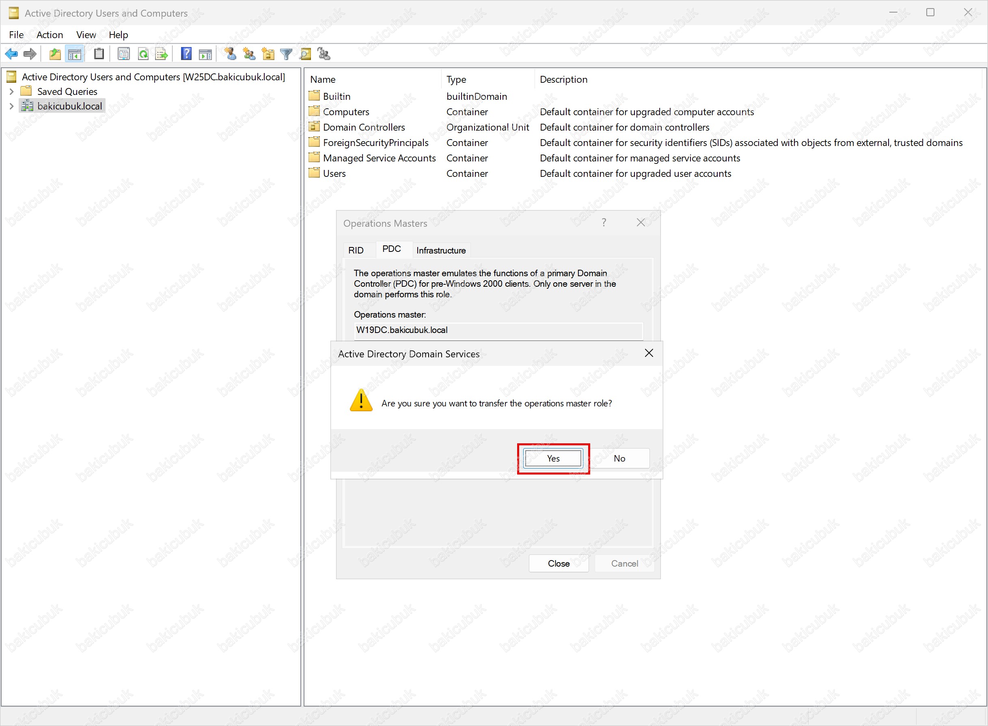Select the Domain Controllers row name
Screen dimensions: 988x726
pyautogui.click(x=364, y=127)
